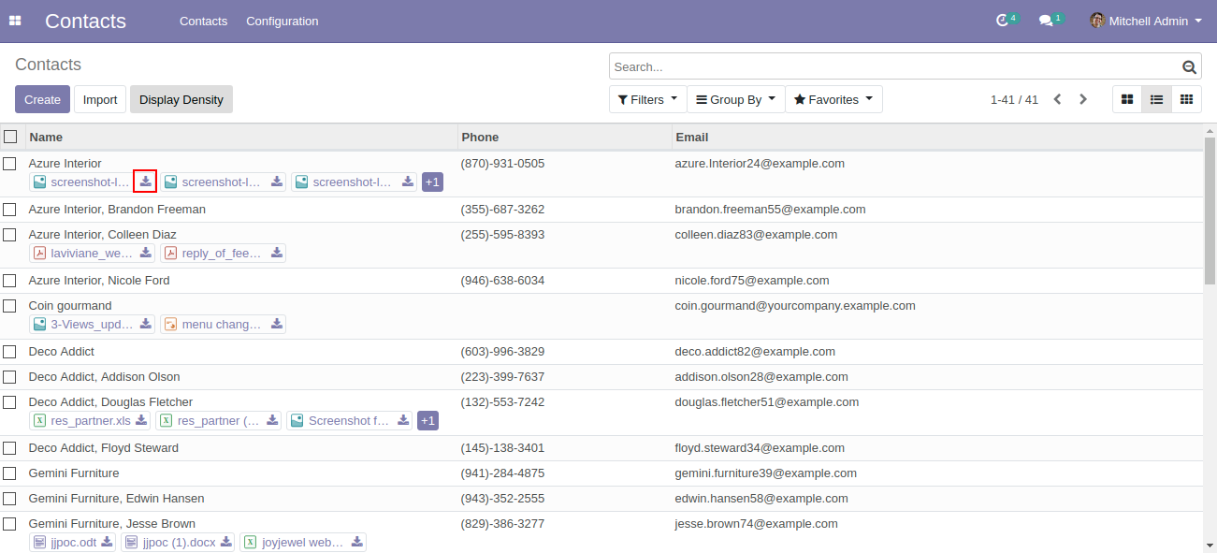
Task: Download the res_partner.xls attachment
Action: [x=141, y=420]
